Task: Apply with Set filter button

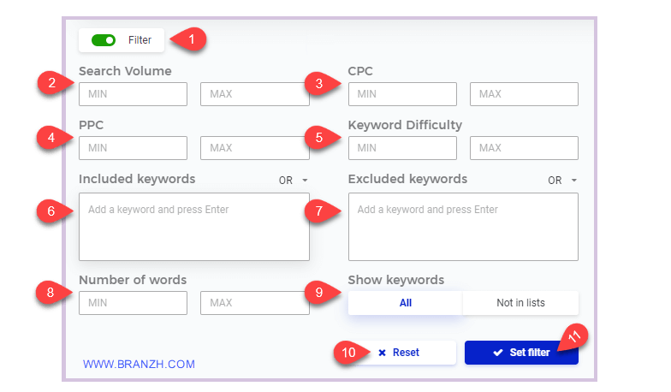Action: tap(521, 353)
